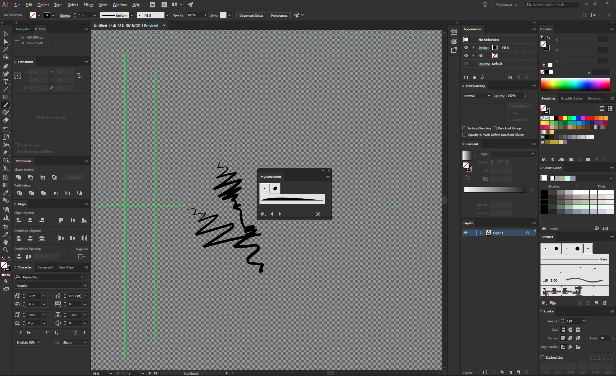Switch to Paragraph tab
Screen dimensions: 616x376
click(x=45, y=267)
